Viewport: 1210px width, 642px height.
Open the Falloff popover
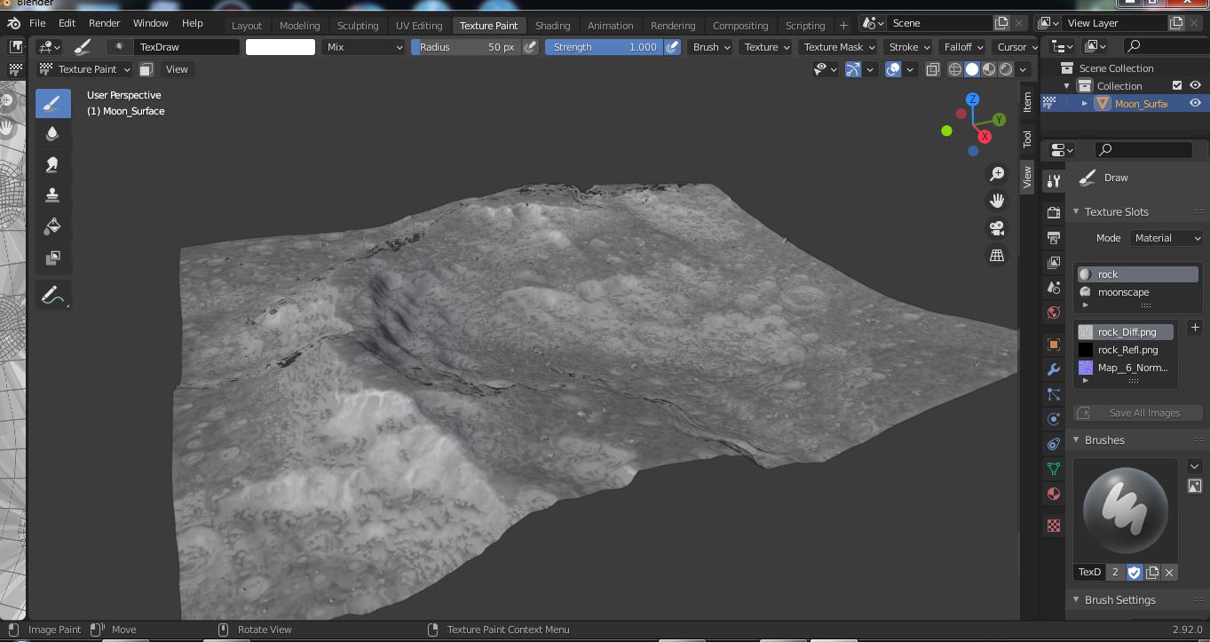[x=963, y=47]
